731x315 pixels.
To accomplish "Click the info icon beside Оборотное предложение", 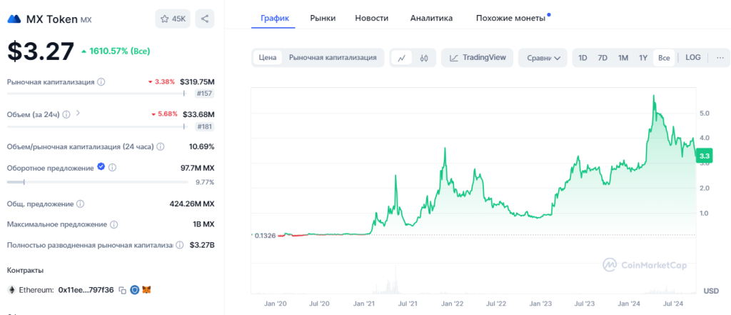I will pyautogui.click(x=112, y=167).
